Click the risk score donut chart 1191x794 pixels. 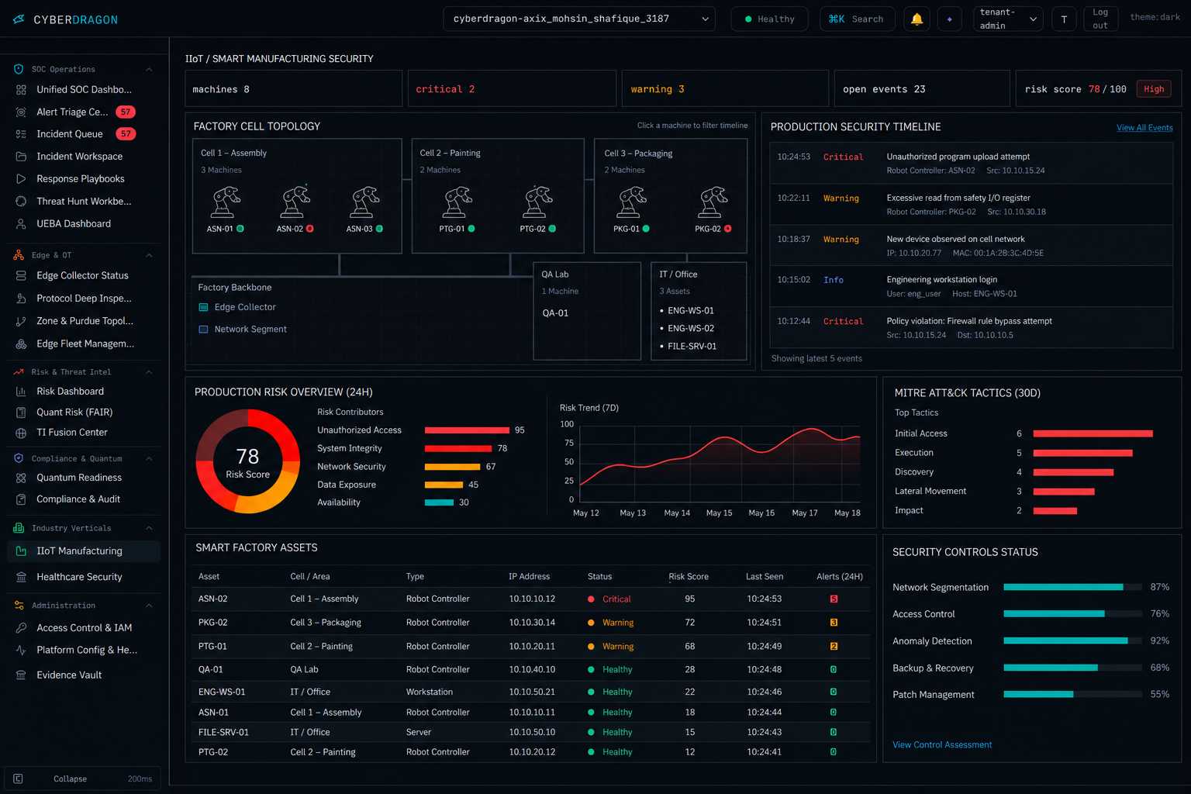[x=248, y=461]
